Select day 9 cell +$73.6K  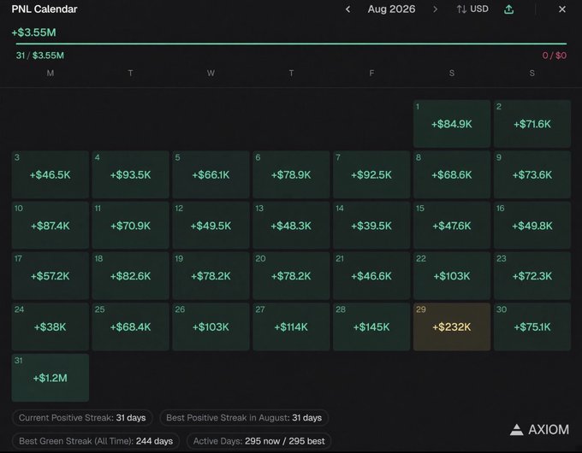(x=532, y=174)
